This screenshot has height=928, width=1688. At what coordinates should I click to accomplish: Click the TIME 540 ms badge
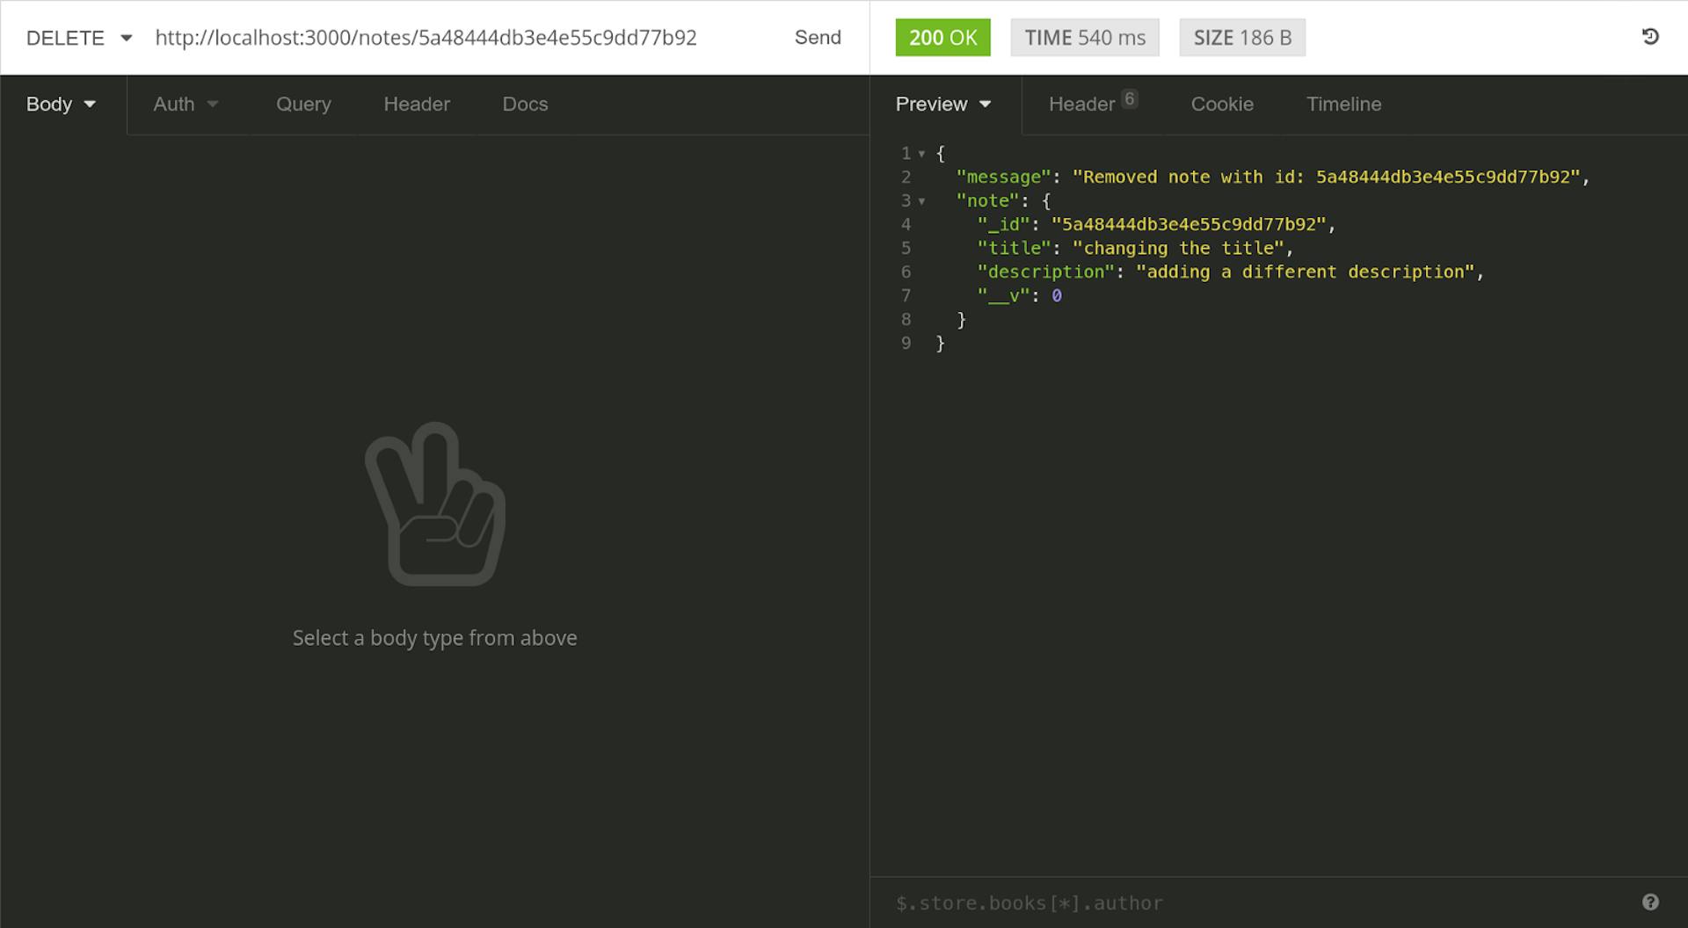pos(1084,38)
